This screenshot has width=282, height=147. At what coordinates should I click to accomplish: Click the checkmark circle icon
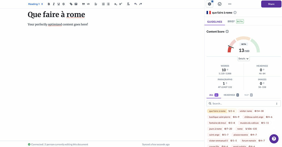tap(219, 4)
